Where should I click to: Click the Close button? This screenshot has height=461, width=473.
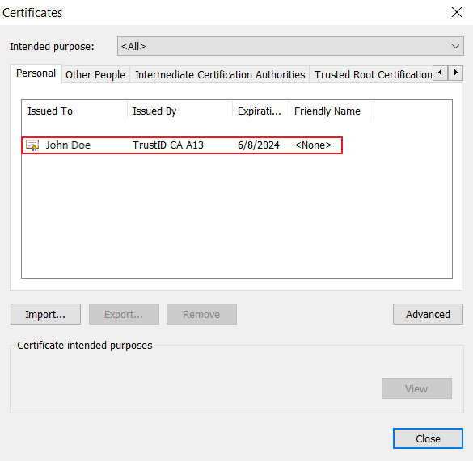pyautogui.click(x=428, y=438)
